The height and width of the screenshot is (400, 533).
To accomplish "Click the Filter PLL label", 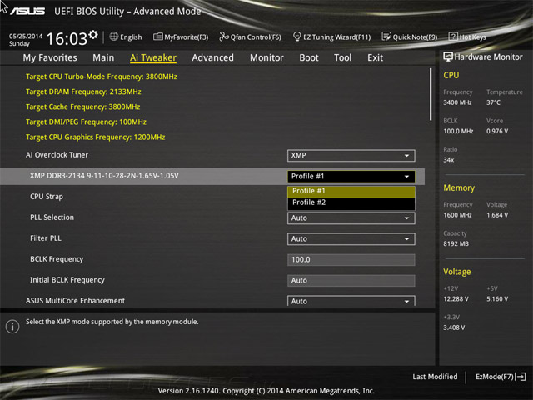I will coord(46,238).
